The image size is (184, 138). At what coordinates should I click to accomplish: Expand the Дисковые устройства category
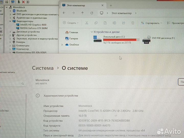(10, 32)
